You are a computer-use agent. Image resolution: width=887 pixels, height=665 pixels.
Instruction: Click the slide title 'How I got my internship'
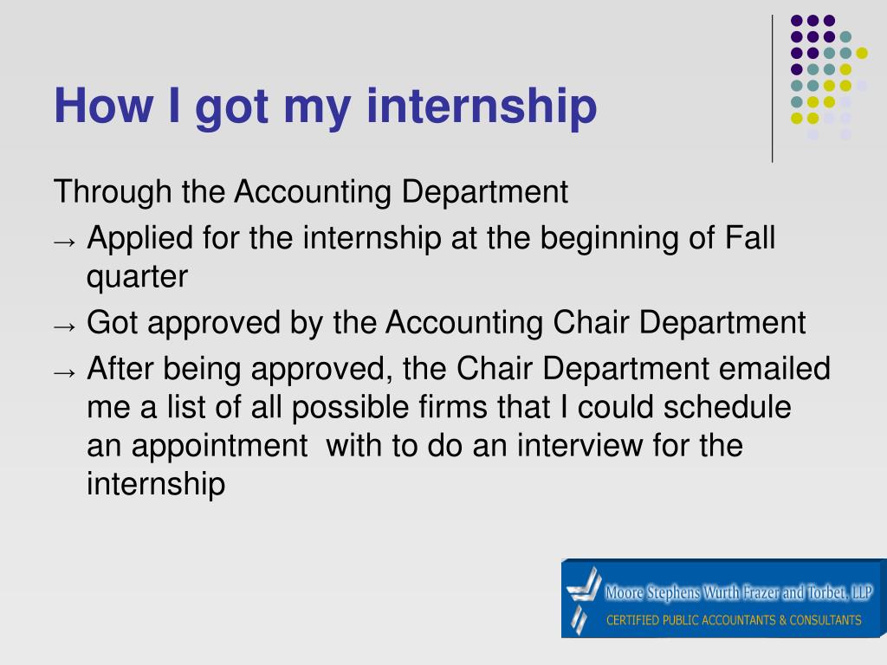pyautogui.click(x=326, y=107)
